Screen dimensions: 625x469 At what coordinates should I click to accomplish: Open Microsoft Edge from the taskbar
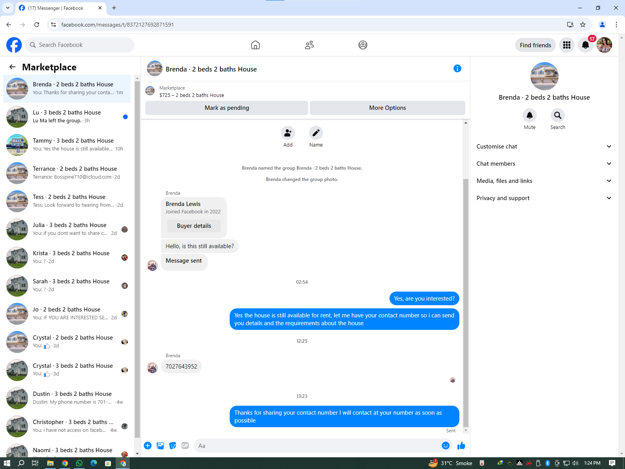[x=94, y=463]
